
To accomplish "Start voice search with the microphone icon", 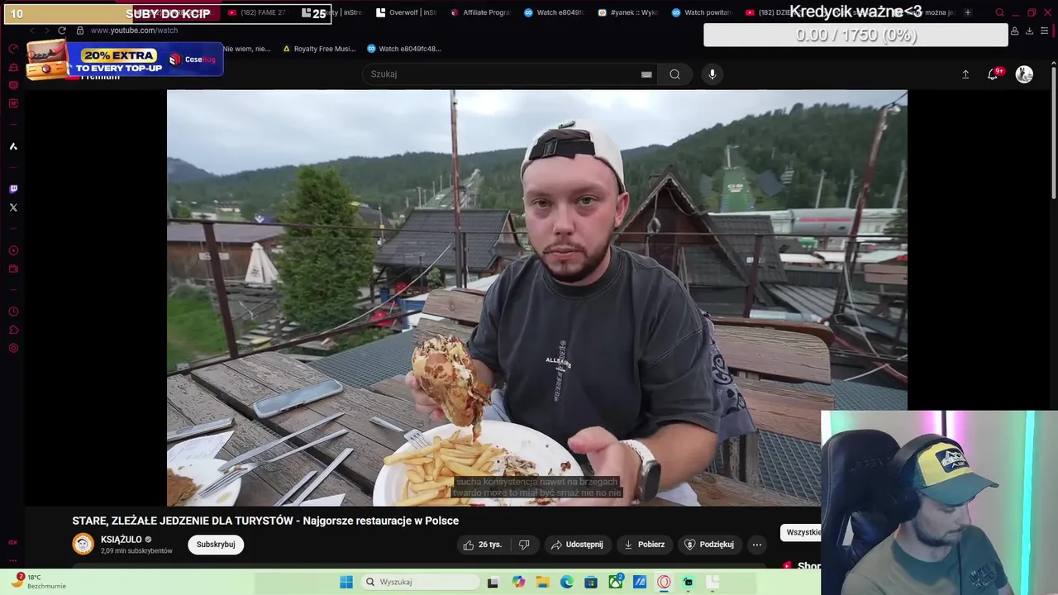I will 712,74.
